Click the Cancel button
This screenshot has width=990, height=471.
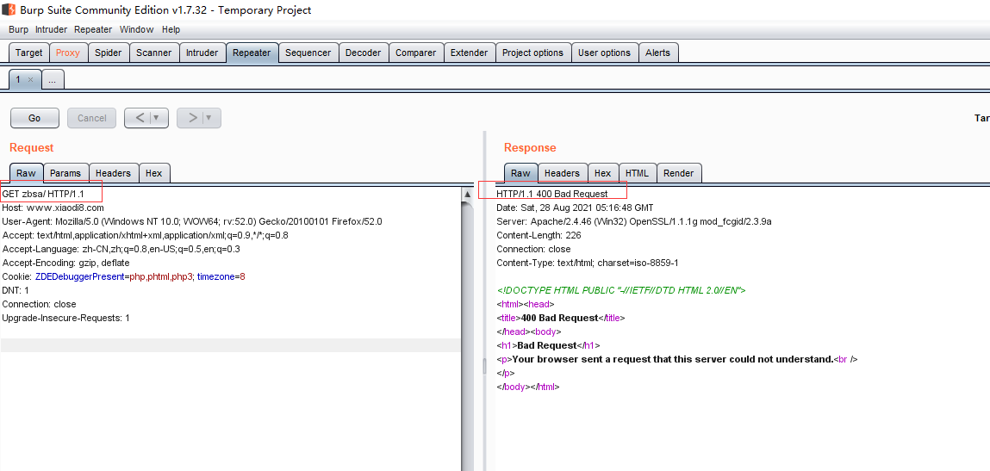tap(91, 118)
